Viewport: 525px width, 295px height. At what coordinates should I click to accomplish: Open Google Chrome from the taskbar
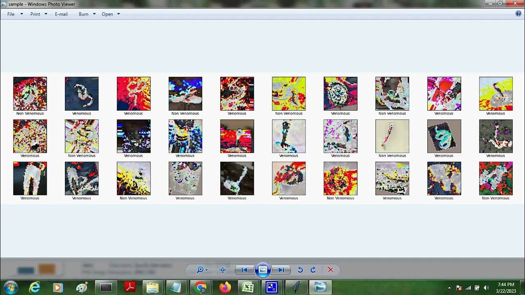(201, 288)
